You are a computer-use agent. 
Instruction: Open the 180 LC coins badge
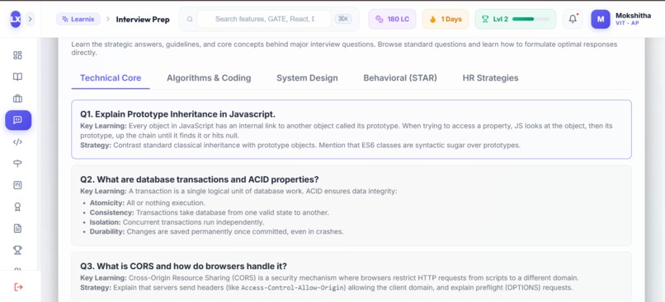point(392,19)
